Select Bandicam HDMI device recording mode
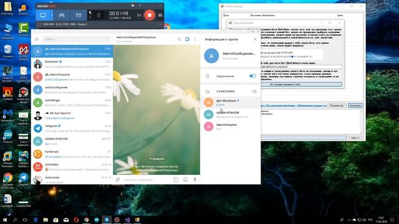Screen dimensions: 399x224 click(x=79, y=15)
